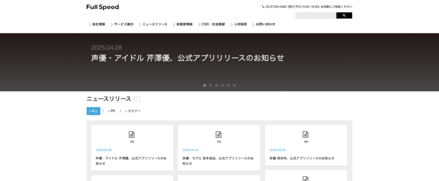The height and width of the screenshot is (181, 439).
Task: Click the PR label on the 2025.04.28 card
Action: click(x=132, y=142)
